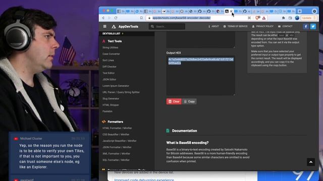Open JavaScript Beautifier / Minifier

click(x=119, y=141)
